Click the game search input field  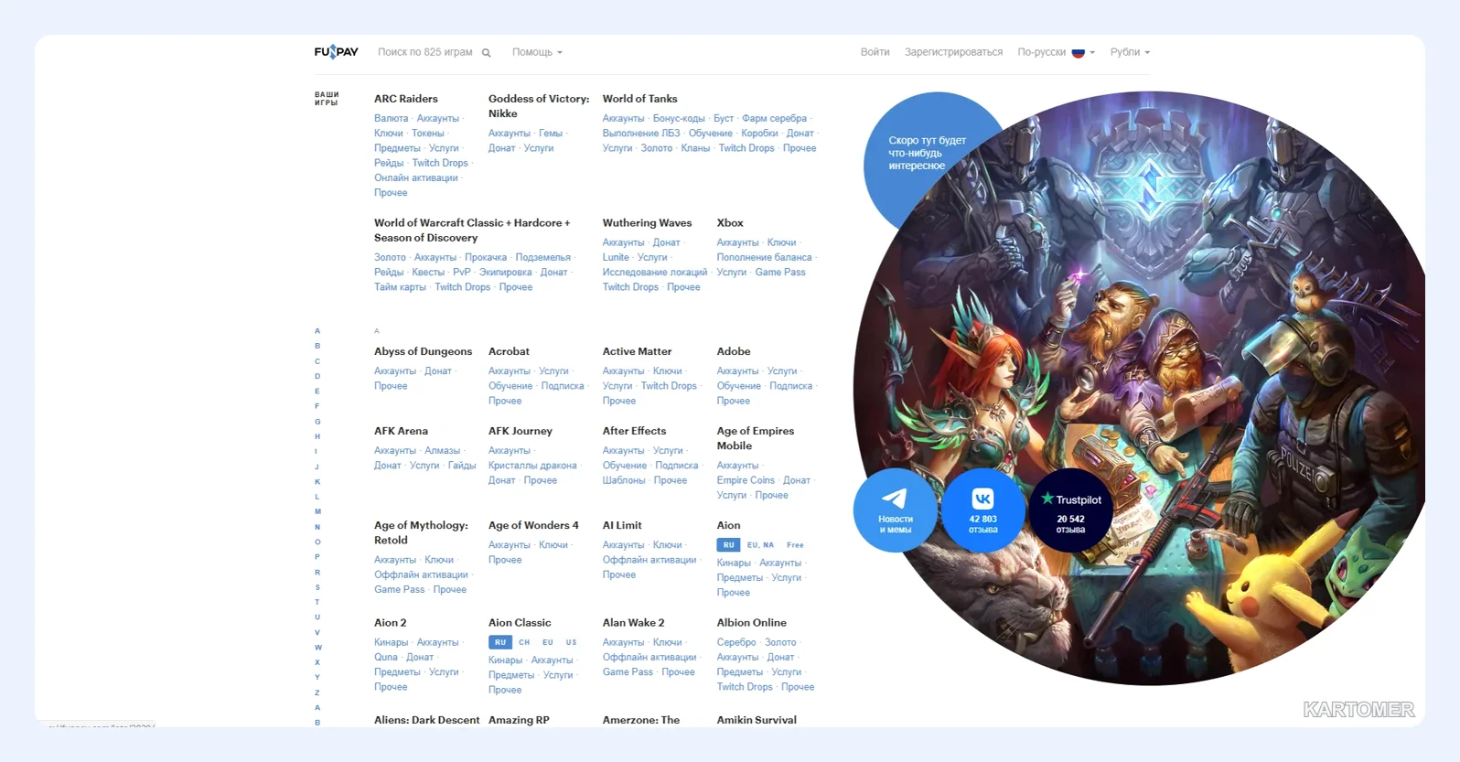pyautogui.click(x=425, y=52)
